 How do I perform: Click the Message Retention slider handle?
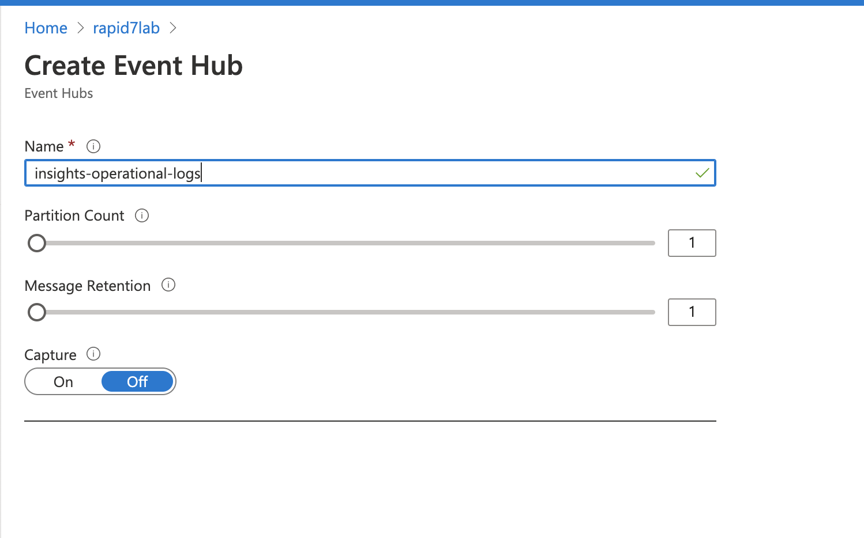pyautogui.click(x=37, y=312)
